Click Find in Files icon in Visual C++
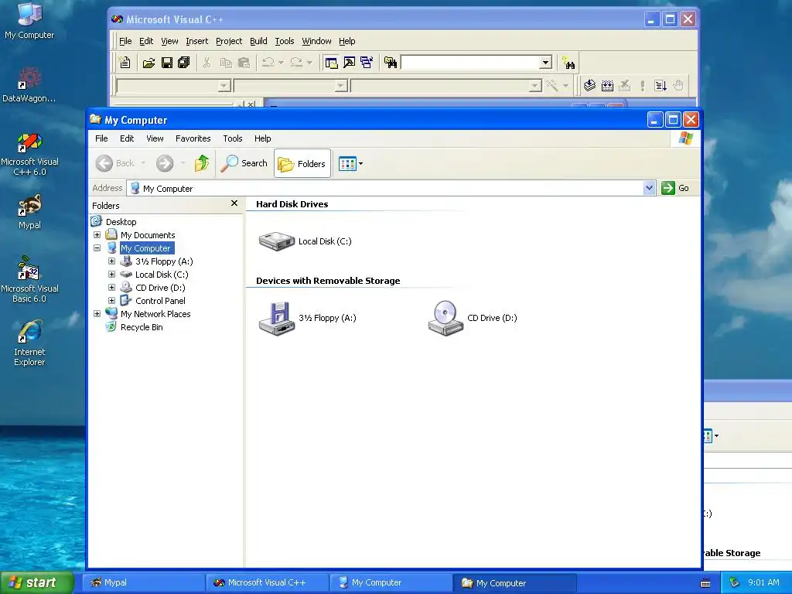The height and width of the screenshot is (594, 792). (x=391, y=63)
